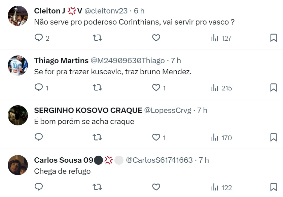
Task: Bookmark Thiago Martins' tweet
Action: click(x=274, y=88)
